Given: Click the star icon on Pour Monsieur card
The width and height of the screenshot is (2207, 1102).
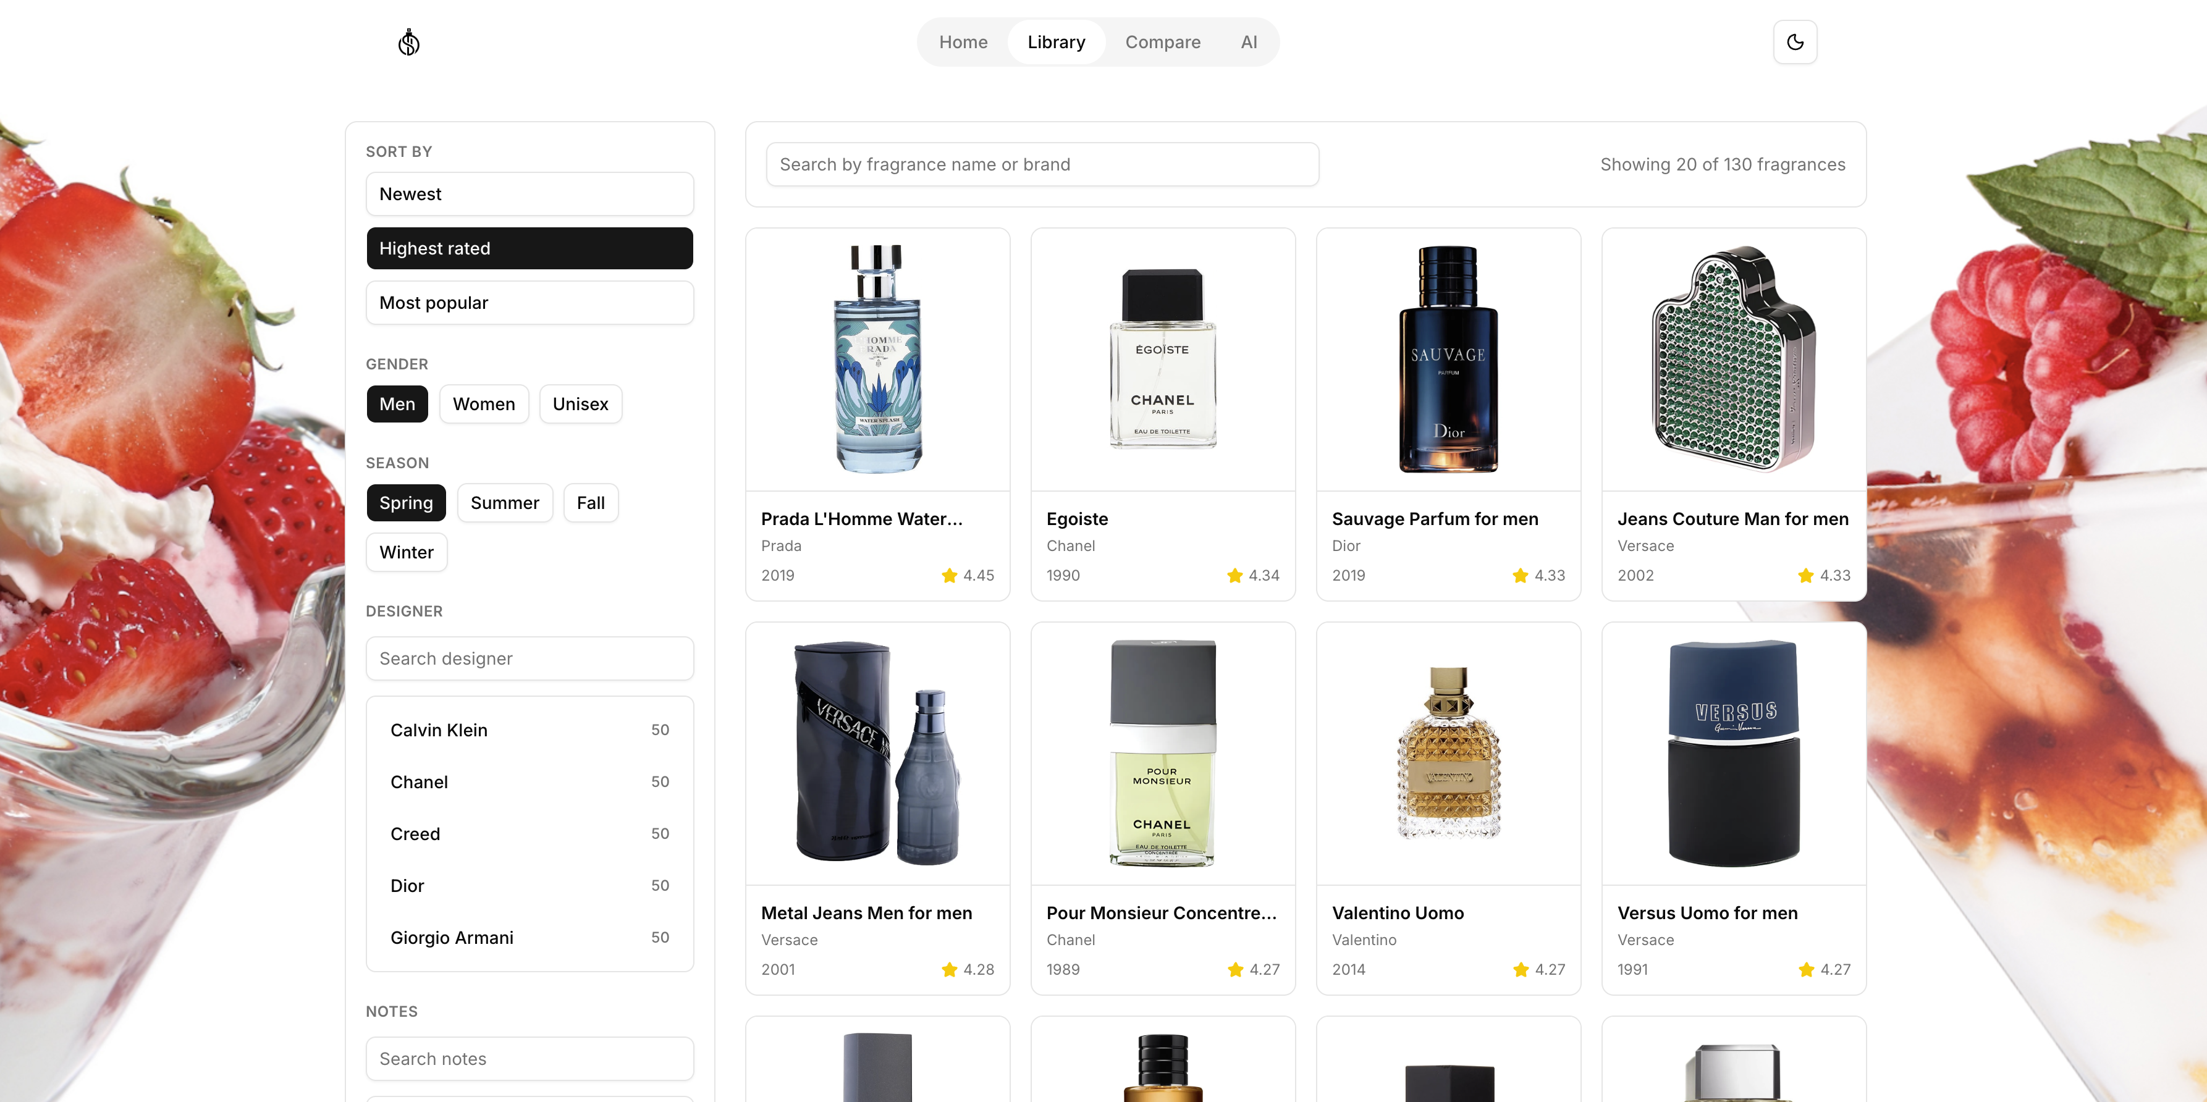Looking at the screenshot, I should coord(1236,969).
